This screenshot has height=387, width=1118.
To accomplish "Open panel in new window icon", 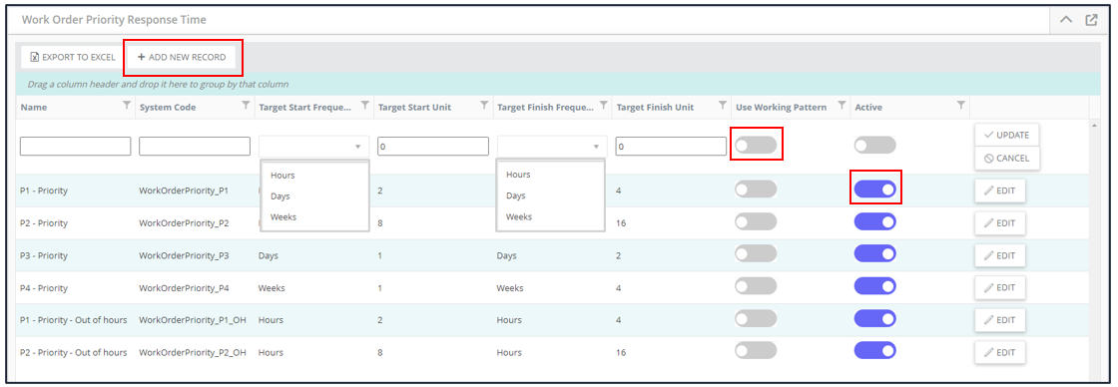I will click(1092, 20).
